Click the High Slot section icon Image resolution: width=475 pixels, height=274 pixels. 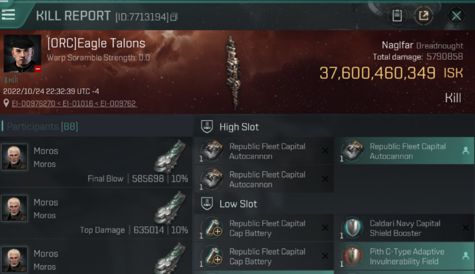pos(207,127)
